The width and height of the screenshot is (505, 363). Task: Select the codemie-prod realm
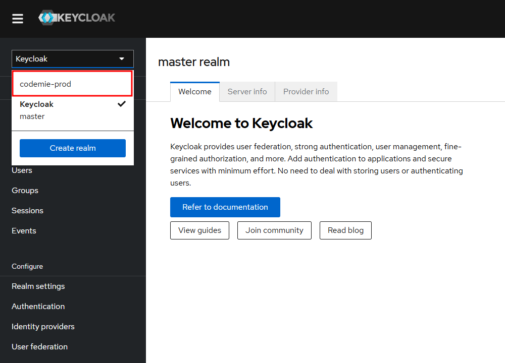pos(72,84)
